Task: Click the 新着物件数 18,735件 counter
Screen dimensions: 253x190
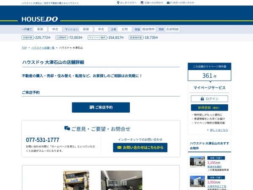Action: tap(143, 38)
